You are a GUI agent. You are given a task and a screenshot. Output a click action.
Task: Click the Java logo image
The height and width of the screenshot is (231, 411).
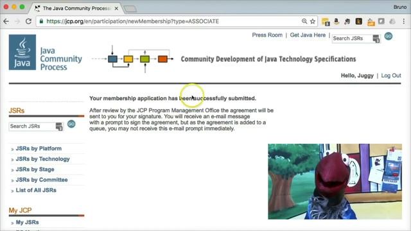22,52
